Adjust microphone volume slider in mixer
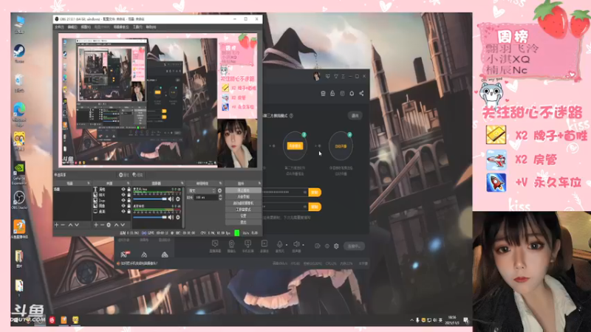This screenshot has height=332, width=591. tap(150, 198)
